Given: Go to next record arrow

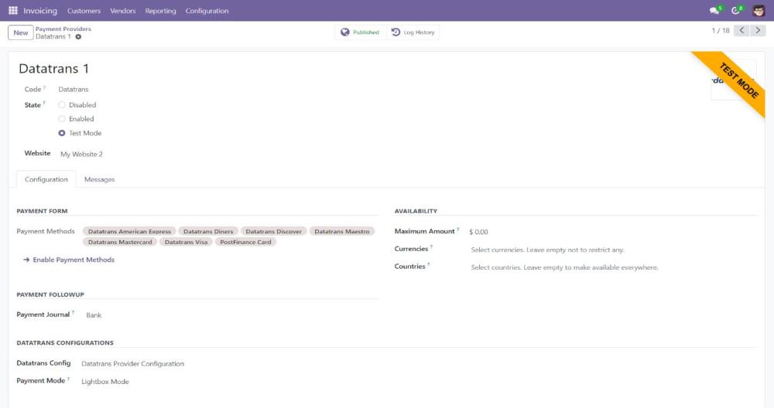Looking at the screenshot, I should pos(758,31).
